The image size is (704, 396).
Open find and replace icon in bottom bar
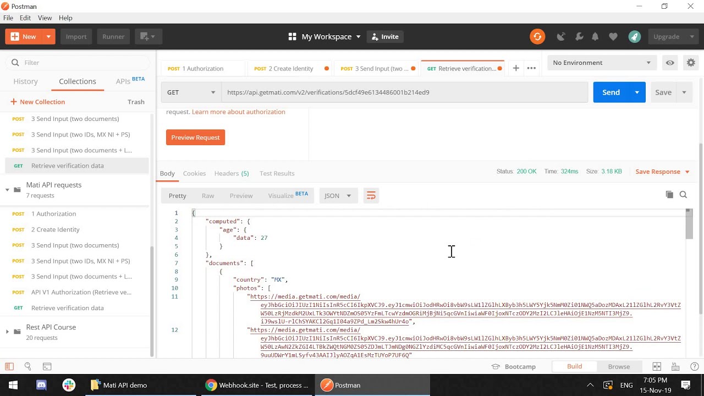(x=28, y=366)
